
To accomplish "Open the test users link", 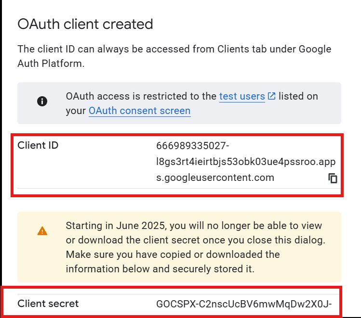I will click(242, 96).
